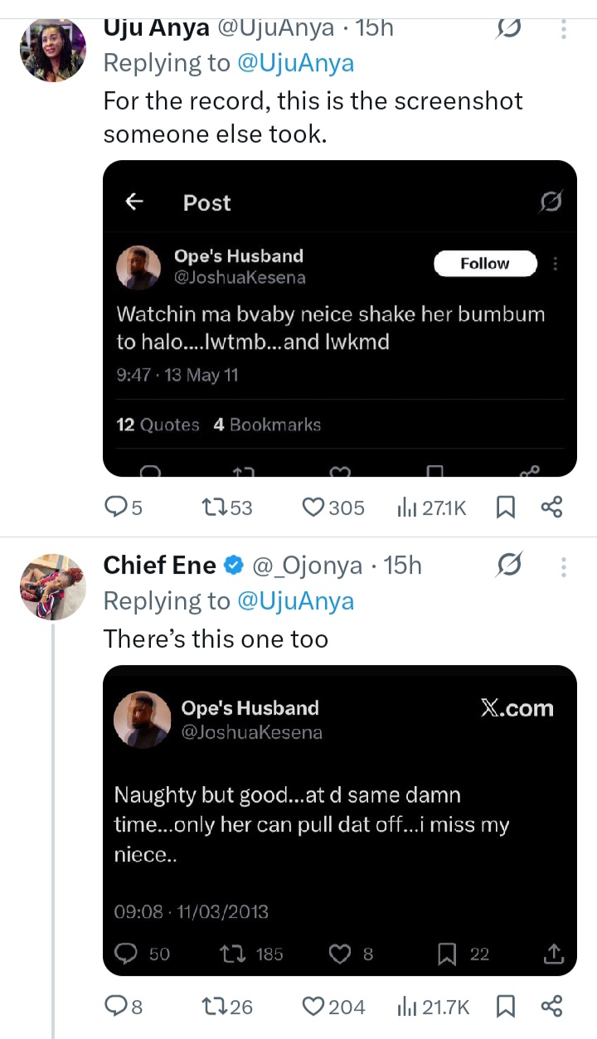
Task: Bookmark Uju Anya's post
Action: point(505,507)
